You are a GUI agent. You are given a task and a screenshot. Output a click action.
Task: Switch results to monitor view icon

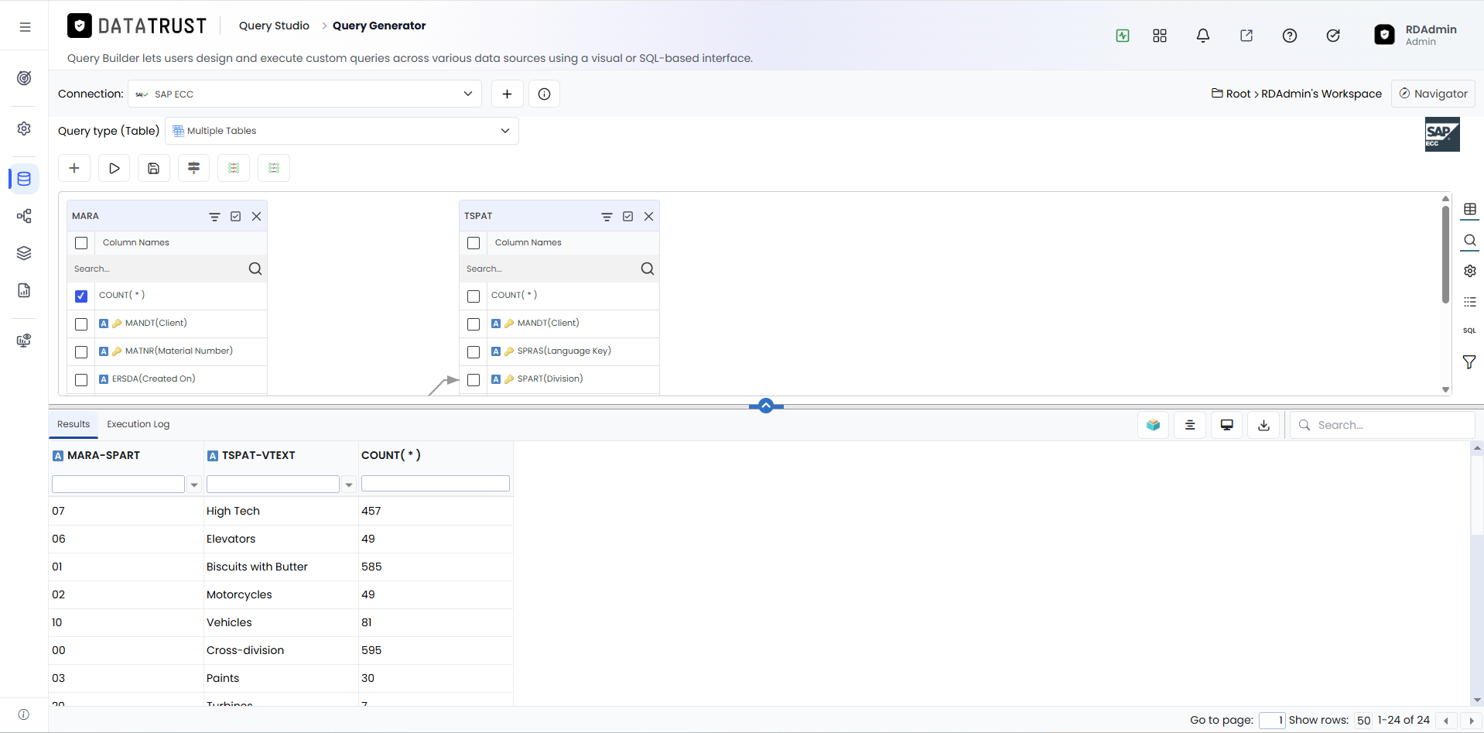pyautogui.click(x=1227, y=425)
